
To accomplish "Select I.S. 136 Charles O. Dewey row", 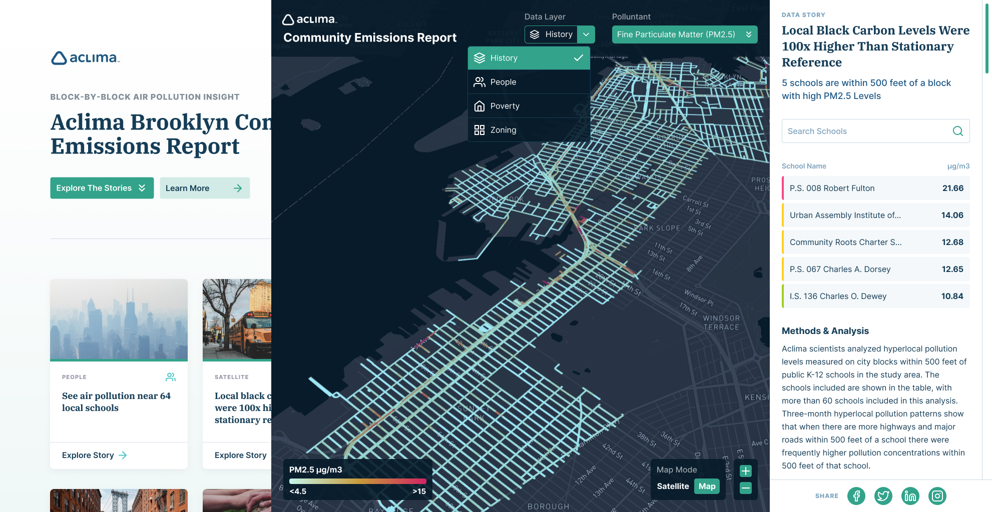I will click(875, 296).
